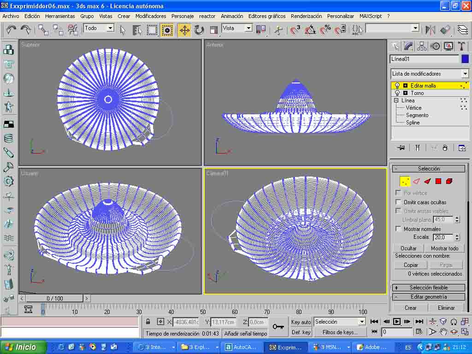Activate the Select and Scale tool
The image size is (472, 354).
[213, 30]
